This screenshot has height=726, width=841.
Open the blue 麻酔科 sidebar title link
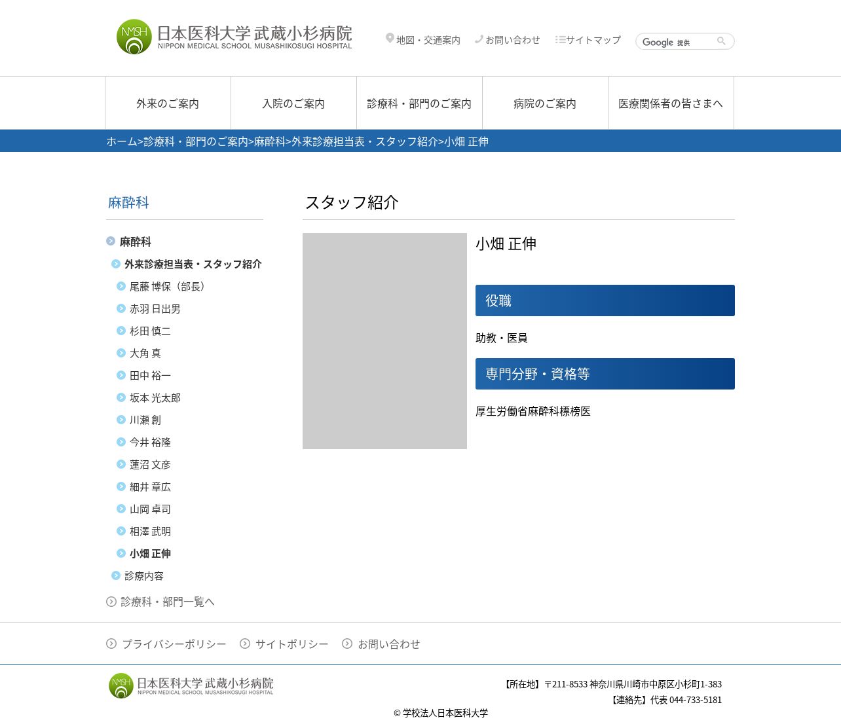[128, 202]
